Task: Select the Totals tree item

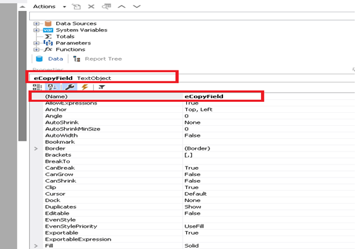Action: point(65,37)
